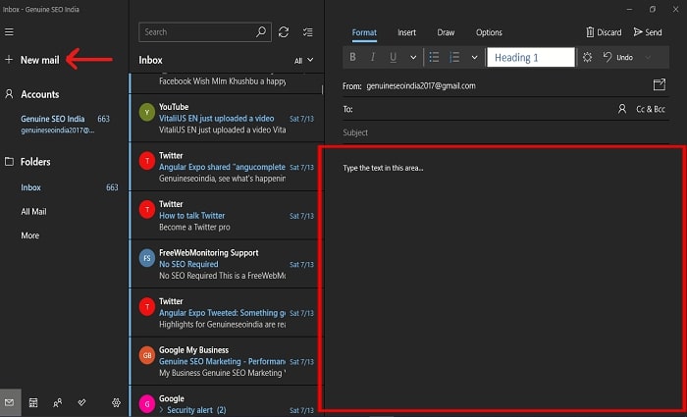Select the Genuine SEO India account

point(65,124)
